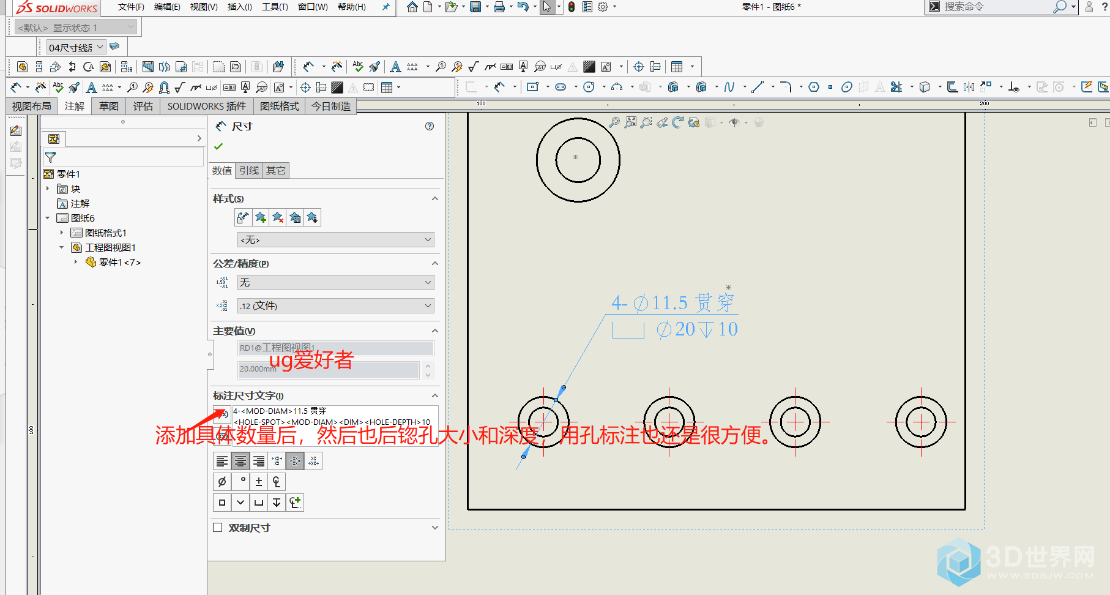
Task: Left-justify the dimension text
Action: coord(222,461)
